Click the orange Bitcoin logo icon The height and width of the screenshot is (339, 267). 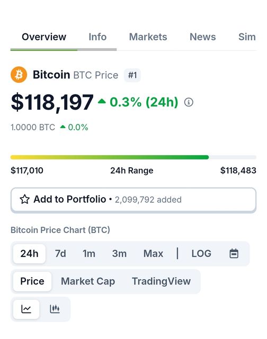[x=19, y=75]
